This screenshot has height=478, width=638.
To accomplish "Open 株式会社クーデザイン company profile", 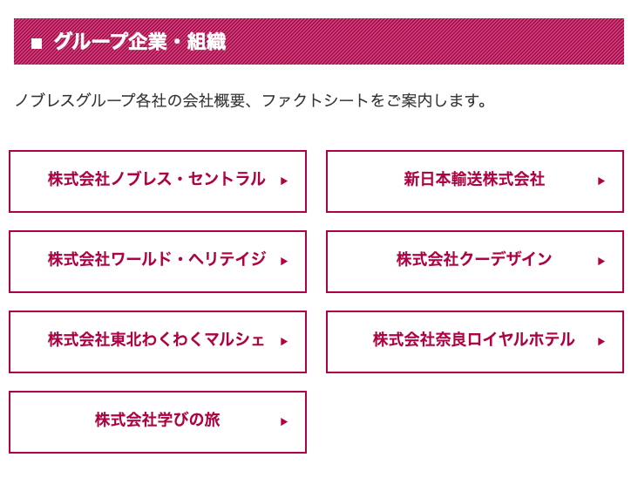I will pos(473,260).
